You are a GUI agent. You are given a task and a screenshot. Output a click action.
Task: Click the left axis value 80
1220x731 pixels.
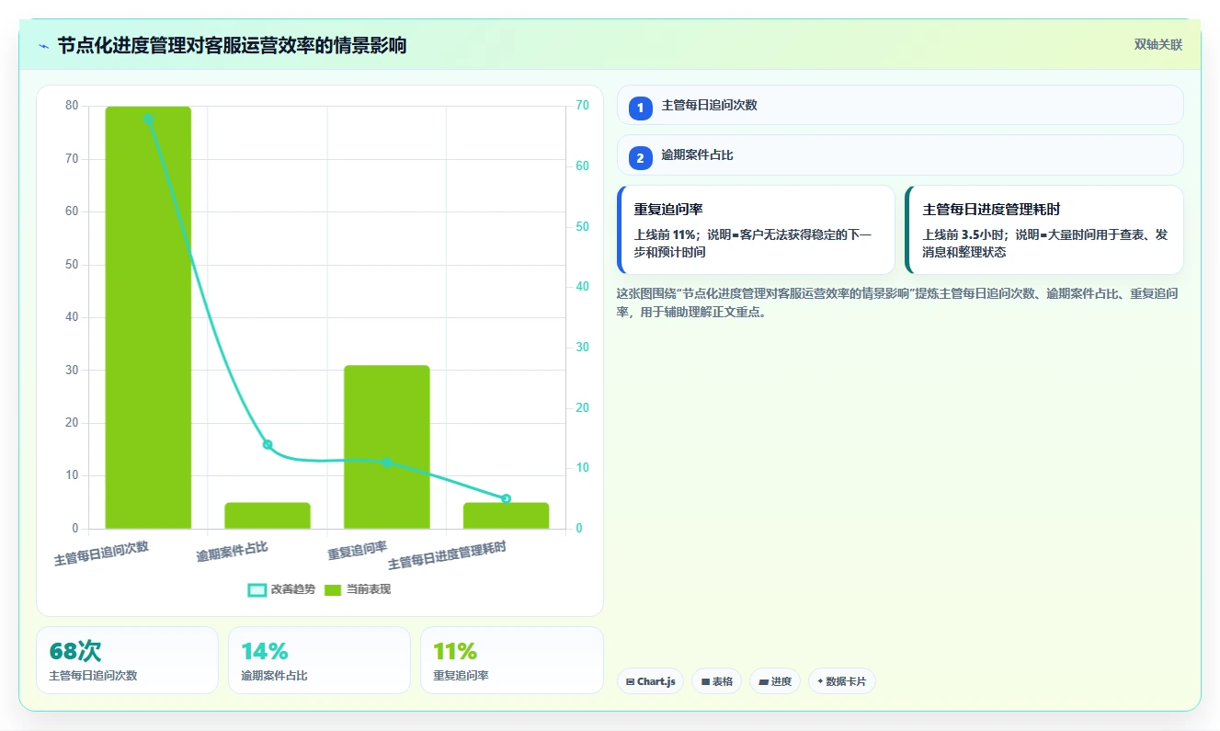click(x=72, y=106)
